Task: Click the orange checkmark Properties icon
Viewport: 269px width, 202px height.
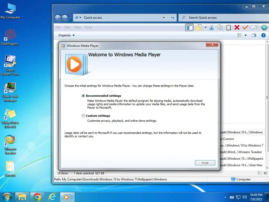Action: (245, 27)
